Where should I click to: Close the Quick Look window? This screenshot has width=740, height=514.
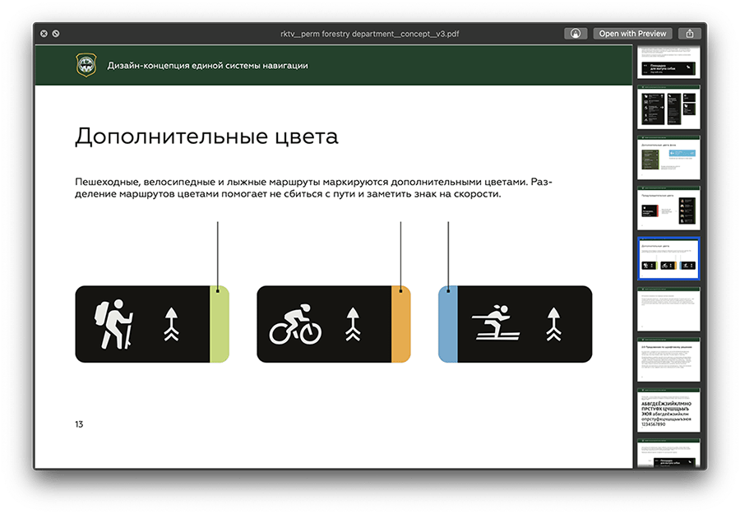coord(44,34)
